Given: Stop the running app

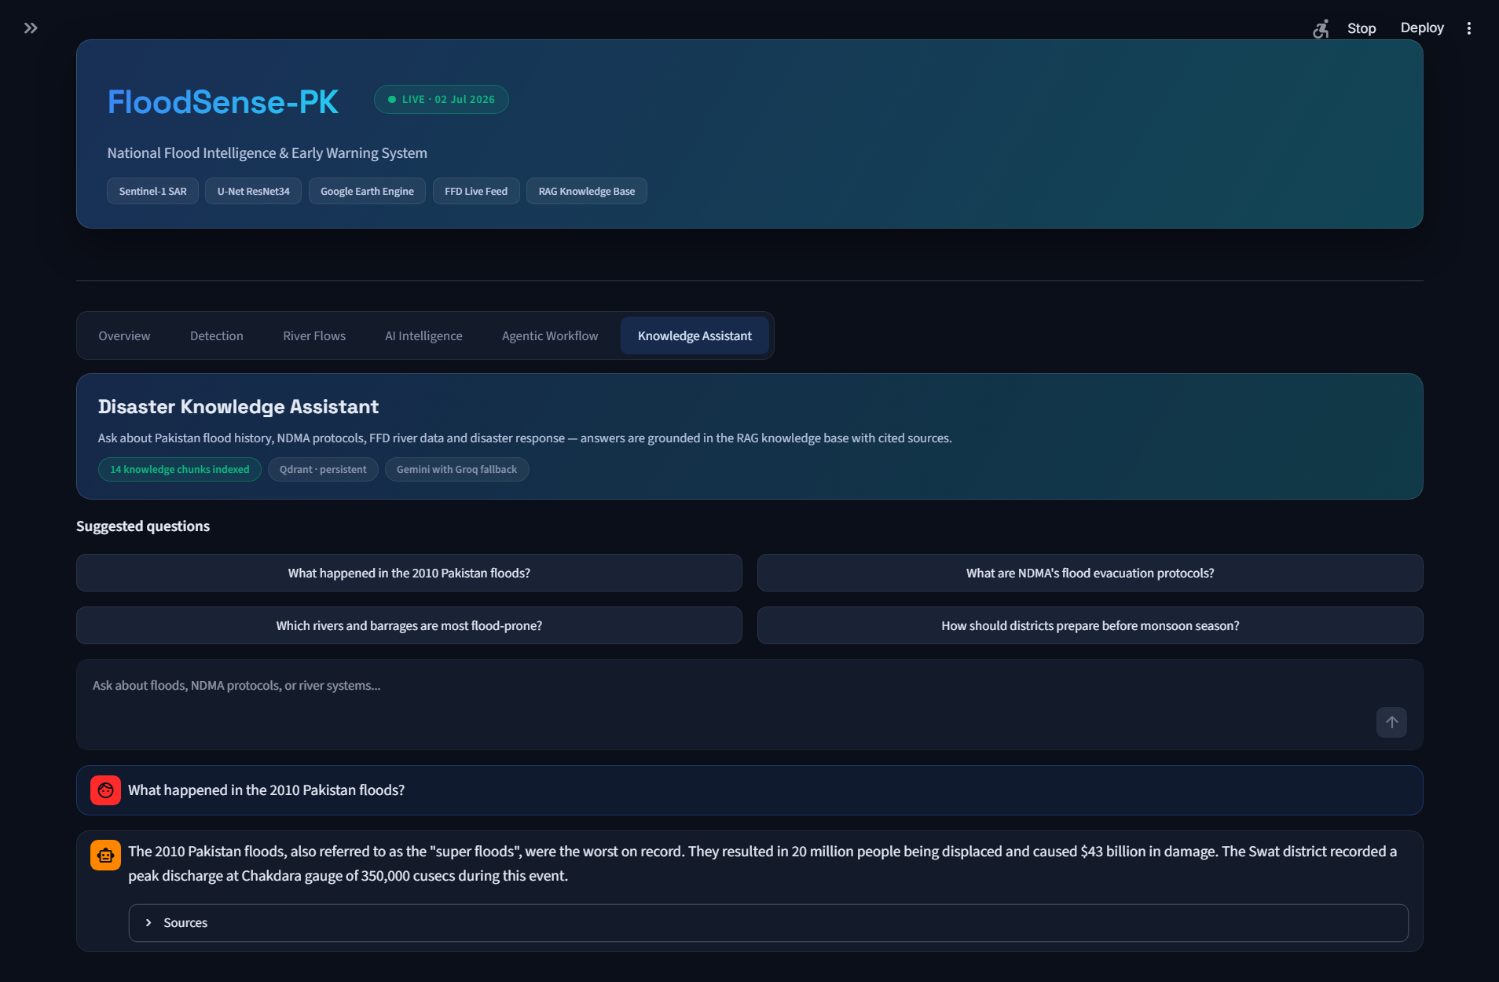Looking at the screenshot, I should pos(1362,28).
